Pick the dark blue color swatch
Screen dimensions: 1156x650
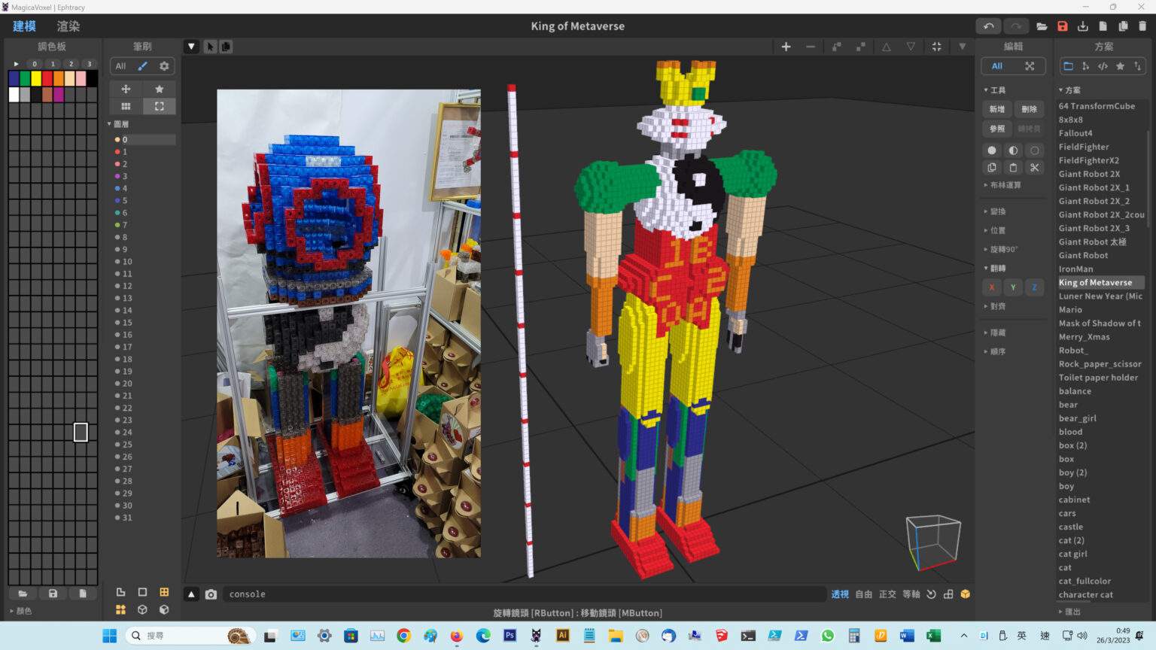[x=14, y=78]
